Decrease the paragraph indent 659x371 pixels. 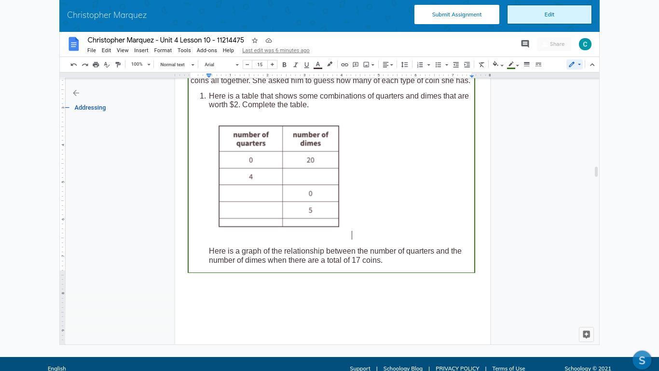pyautogui.click(x=456, y=65)
